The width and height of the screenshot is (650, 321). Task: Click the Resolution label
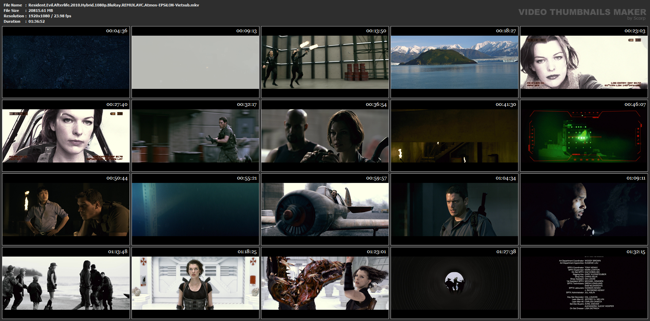14,16
